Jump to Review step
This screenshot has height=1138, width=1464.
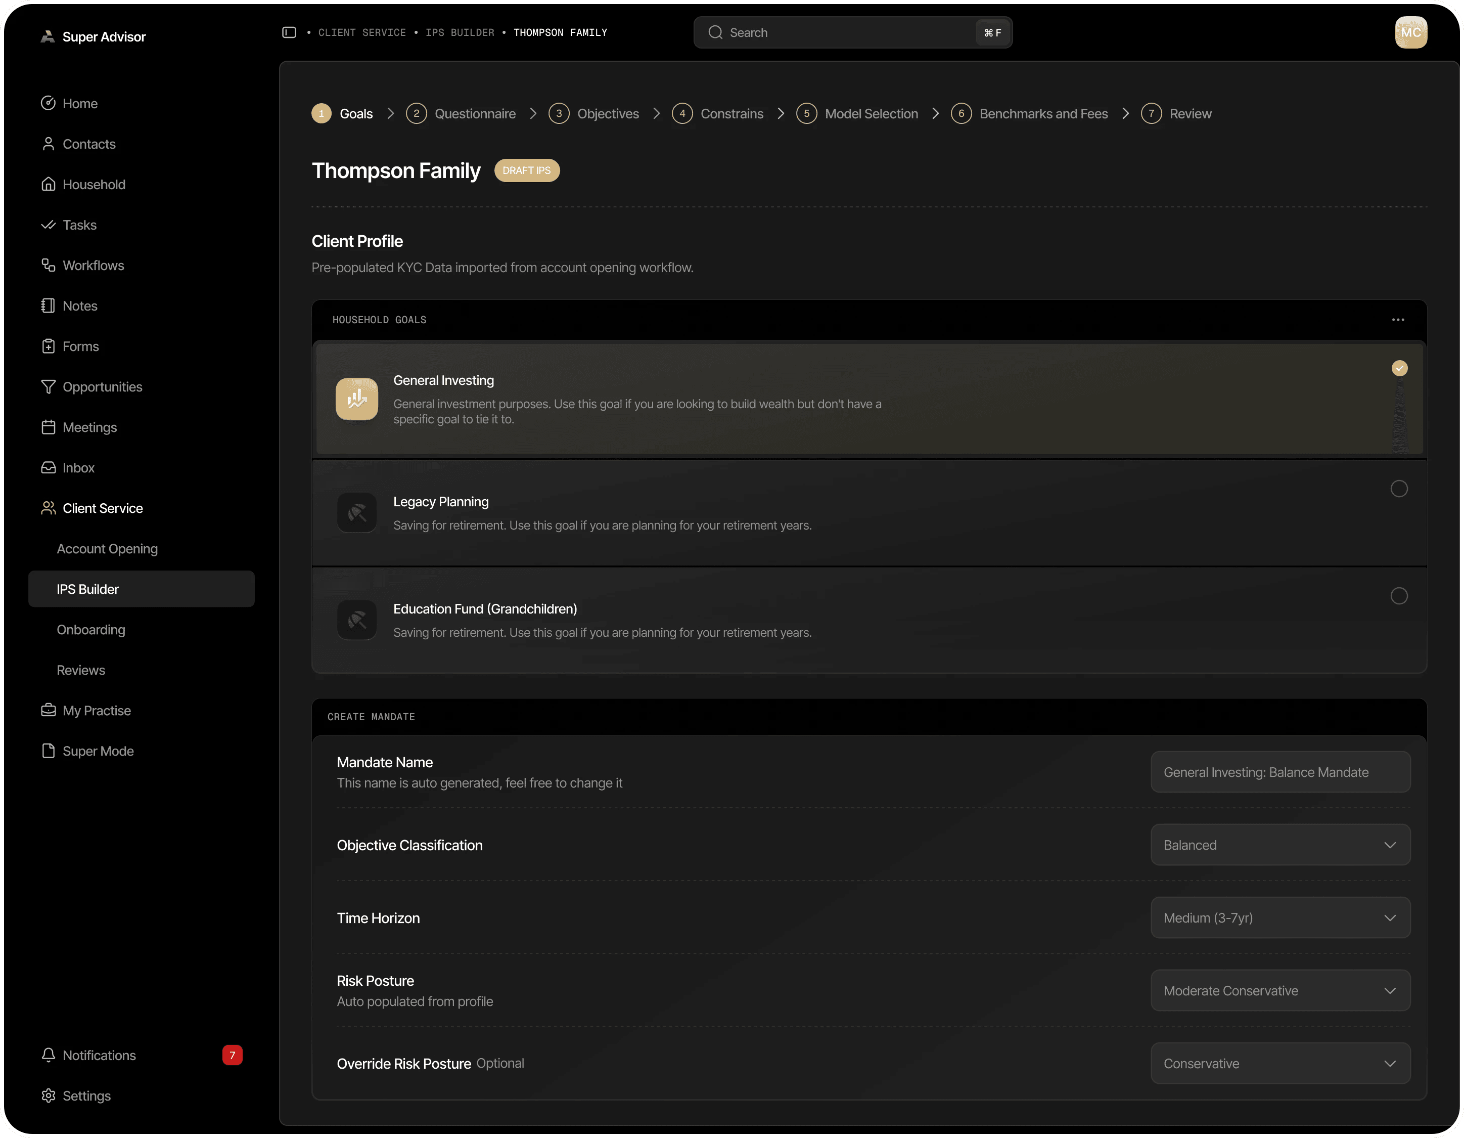tap(1176, 113)
